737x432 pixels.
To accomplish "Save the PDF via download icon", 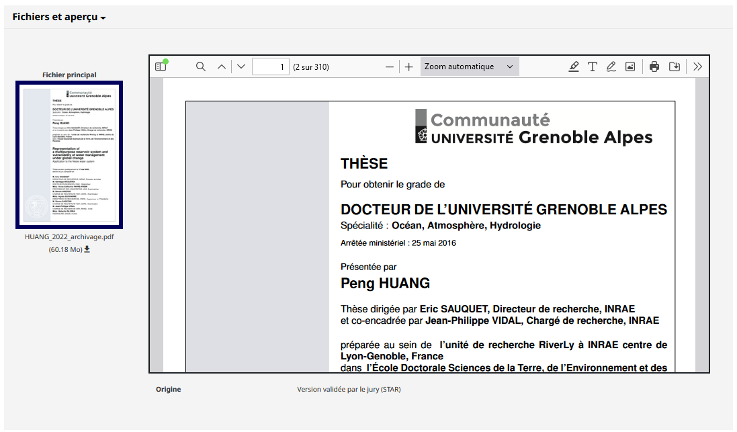I will coord(675,67).
